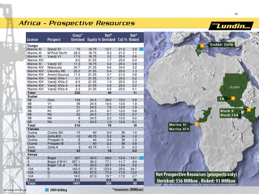Screen dimensions: 259x194
Task: Click the 'Kenya' section heading
Action: coord(32,155)
